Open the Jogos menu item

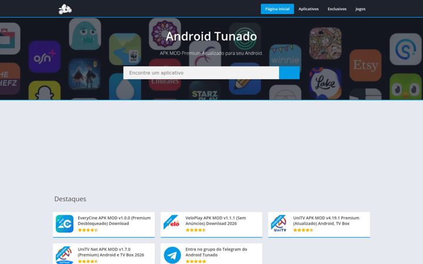click(x=360, y=9)
